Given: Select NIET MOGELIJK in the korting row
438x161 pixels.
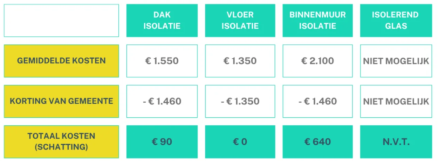Looking at the screenshot, I should click(x=396, y=101).
